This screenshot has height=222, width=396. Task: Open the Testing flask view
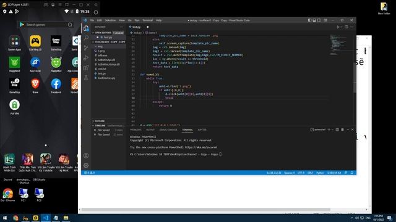86,77
